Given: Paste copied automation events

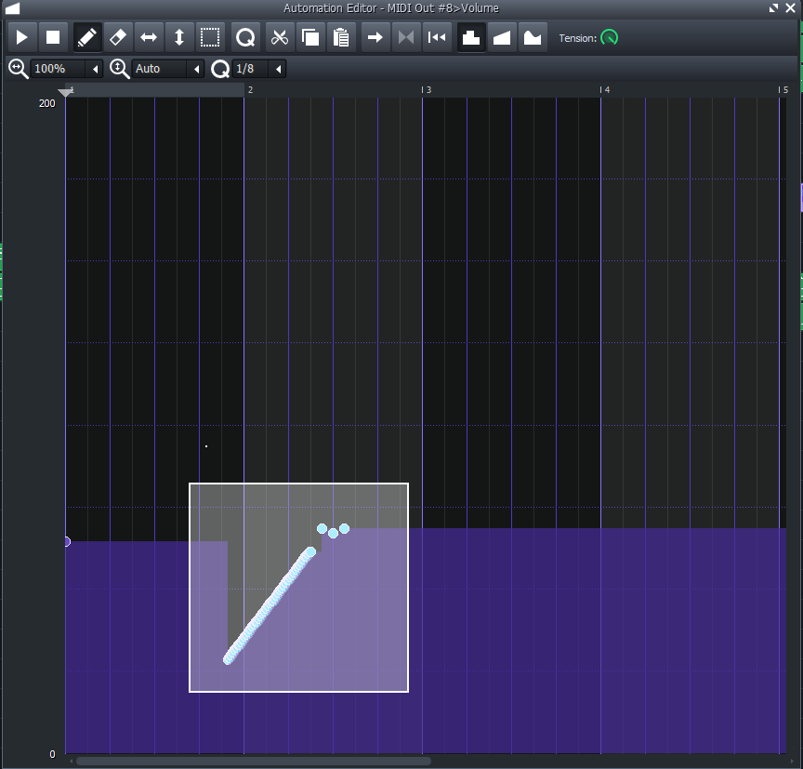Looking at the screenshot, I should point(342,37).
